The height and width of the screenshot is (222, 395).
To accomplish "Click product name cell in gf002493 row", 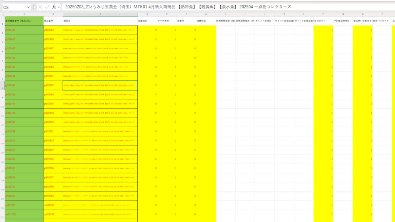I will tap(100, 95).
